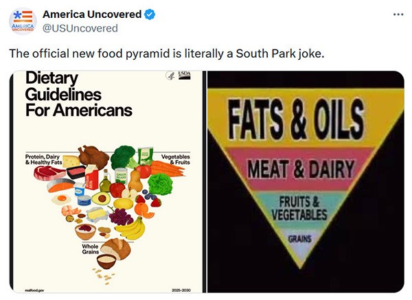The height and width of the screenshot is (300, 412).
Task: Click the broccoli illustration in the food pyramid
Action: [123, 156]
